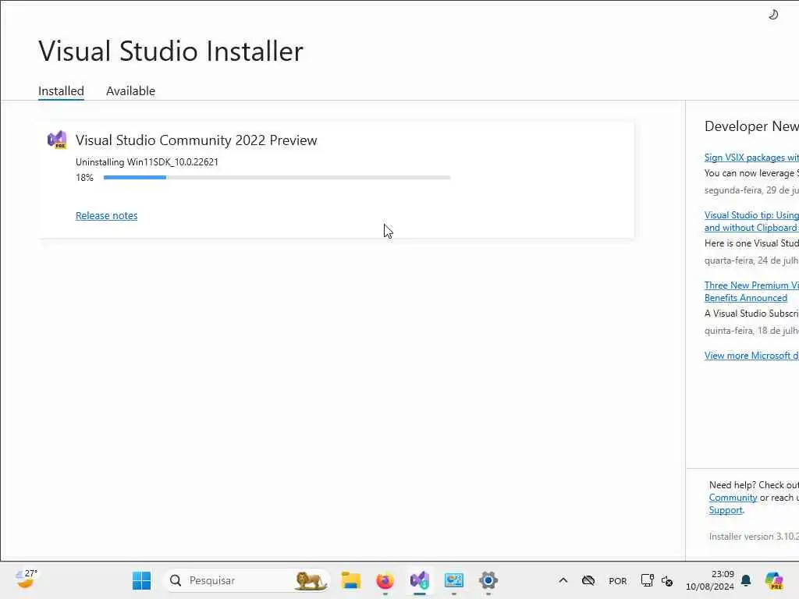Click the Pesquisar taskbar search box

247,580
